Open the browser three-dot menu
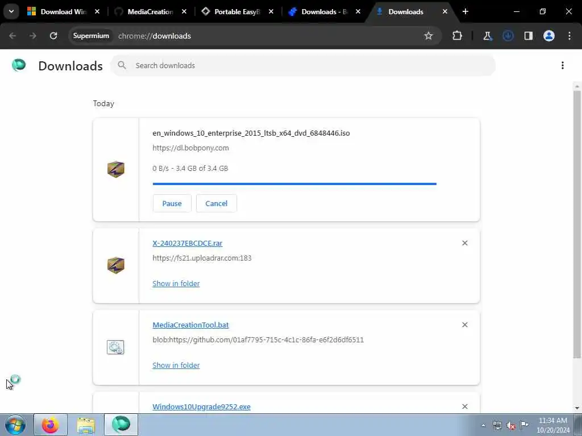Screen dimensions: 582x436 (569, 36)
